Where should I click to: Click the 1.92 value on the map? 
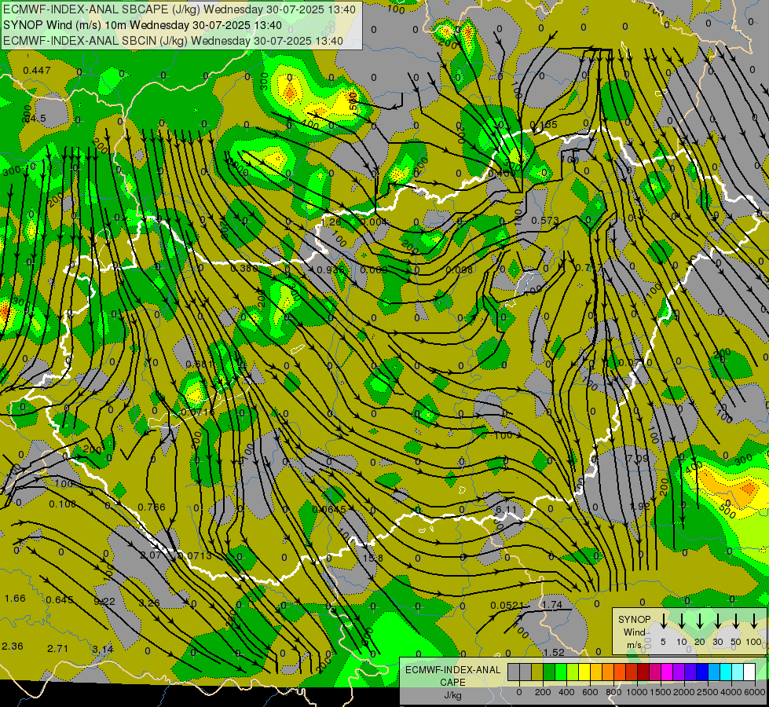click(640, 506)
